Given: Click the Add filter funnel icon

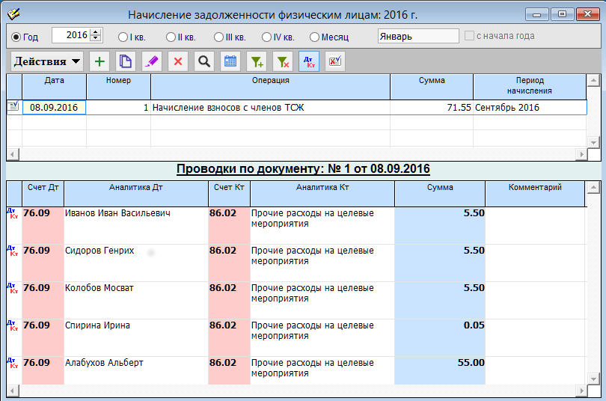Looking at the screenshot, I should (x=257, y=61).
